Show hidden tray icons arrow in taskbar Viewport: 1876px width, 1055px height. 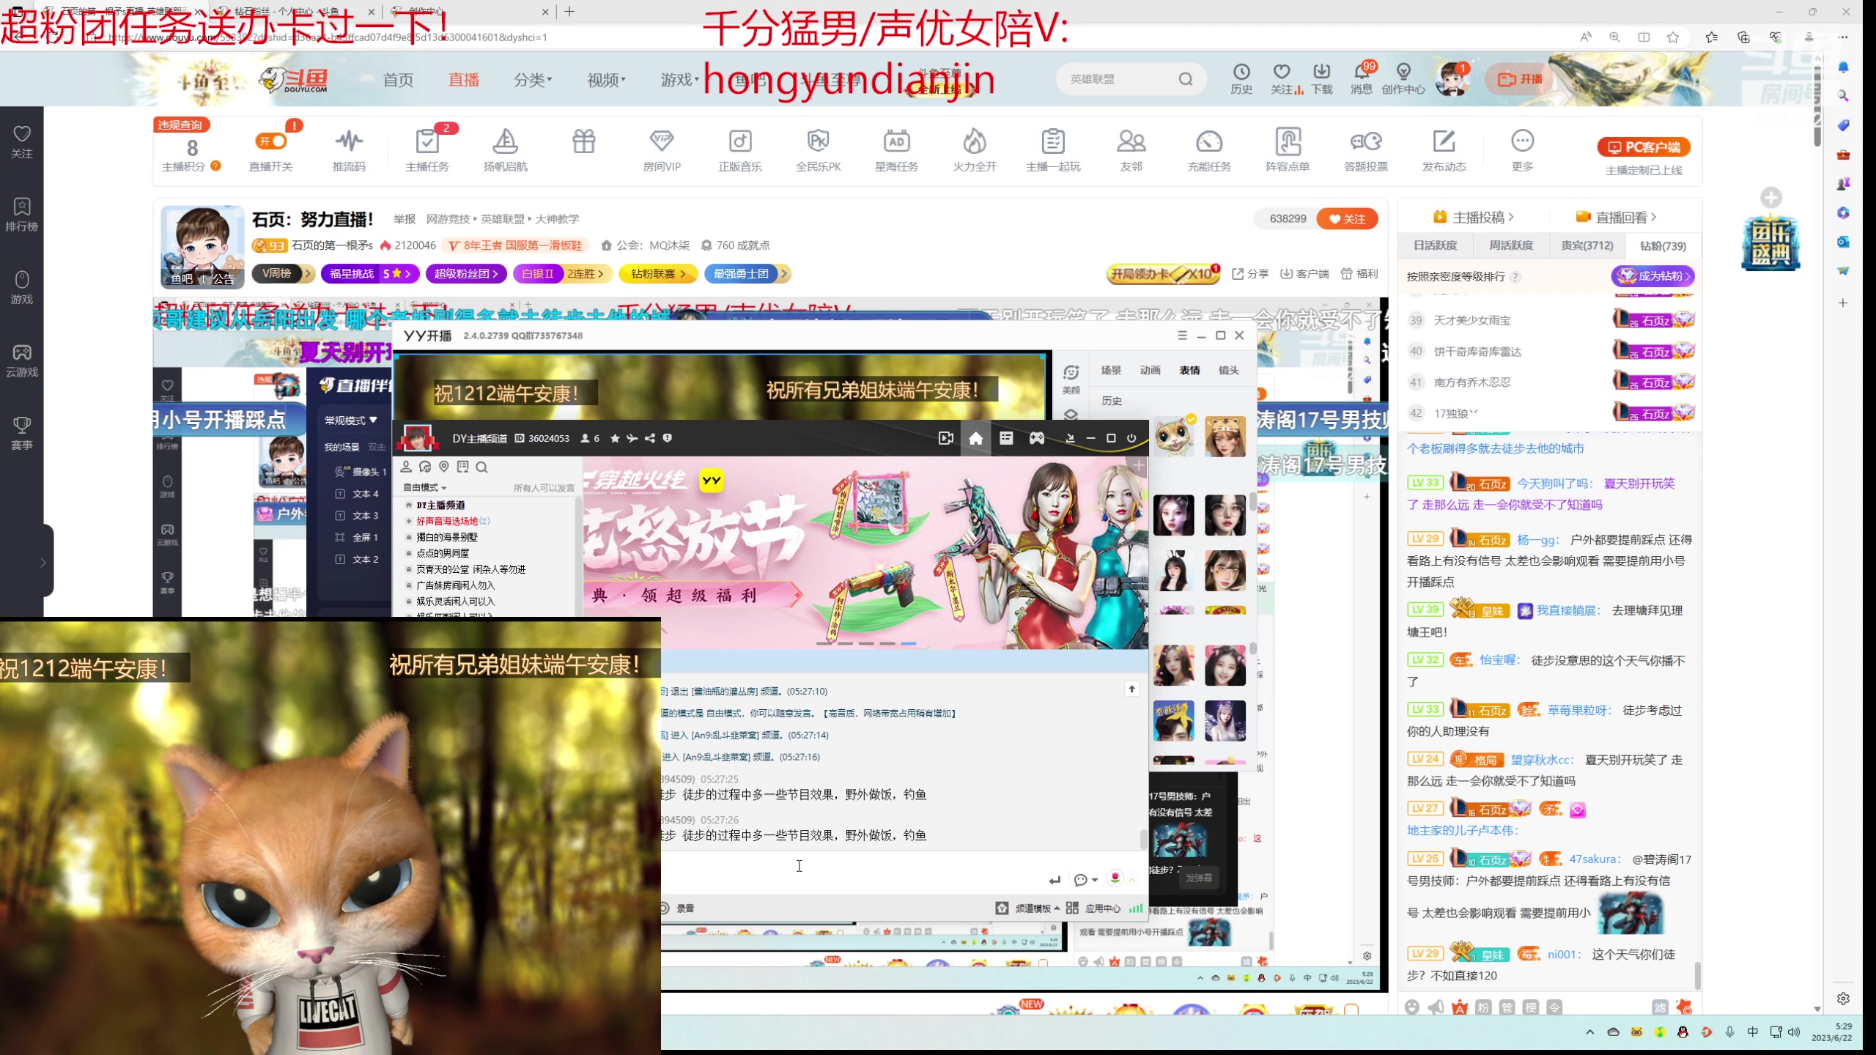pyautogui.click(x=1589, y=1032)
